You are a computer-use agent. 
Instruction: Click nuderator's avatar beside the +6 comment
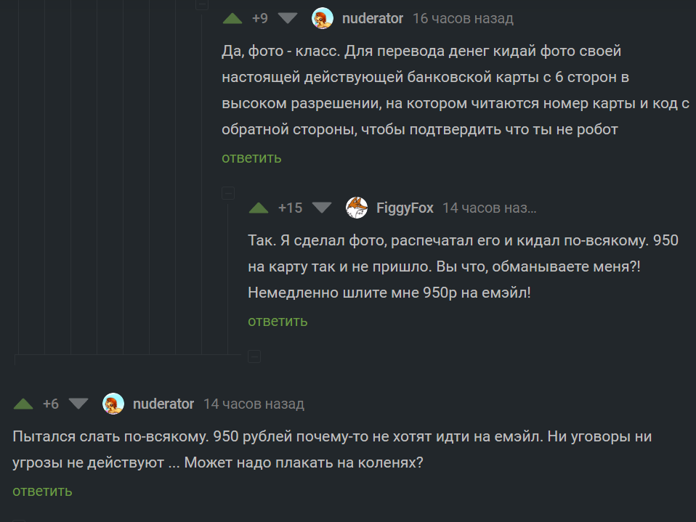point(113,404)
